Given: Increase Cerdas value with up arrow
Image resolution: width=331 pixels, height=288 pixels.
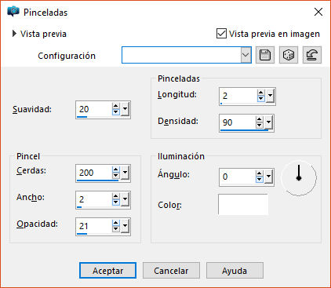Looking at the screenshot, I should (116, 170).
